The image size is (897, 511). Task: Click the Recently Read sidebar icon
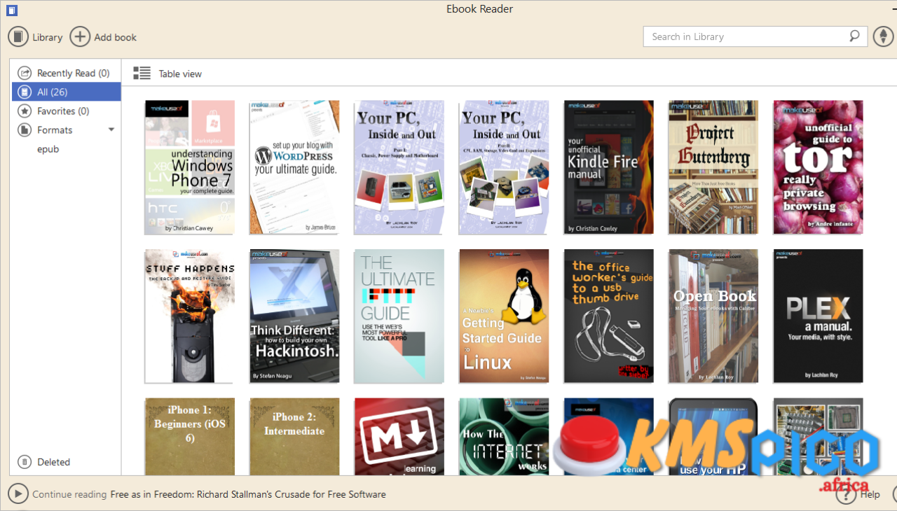tap(25, 73)
